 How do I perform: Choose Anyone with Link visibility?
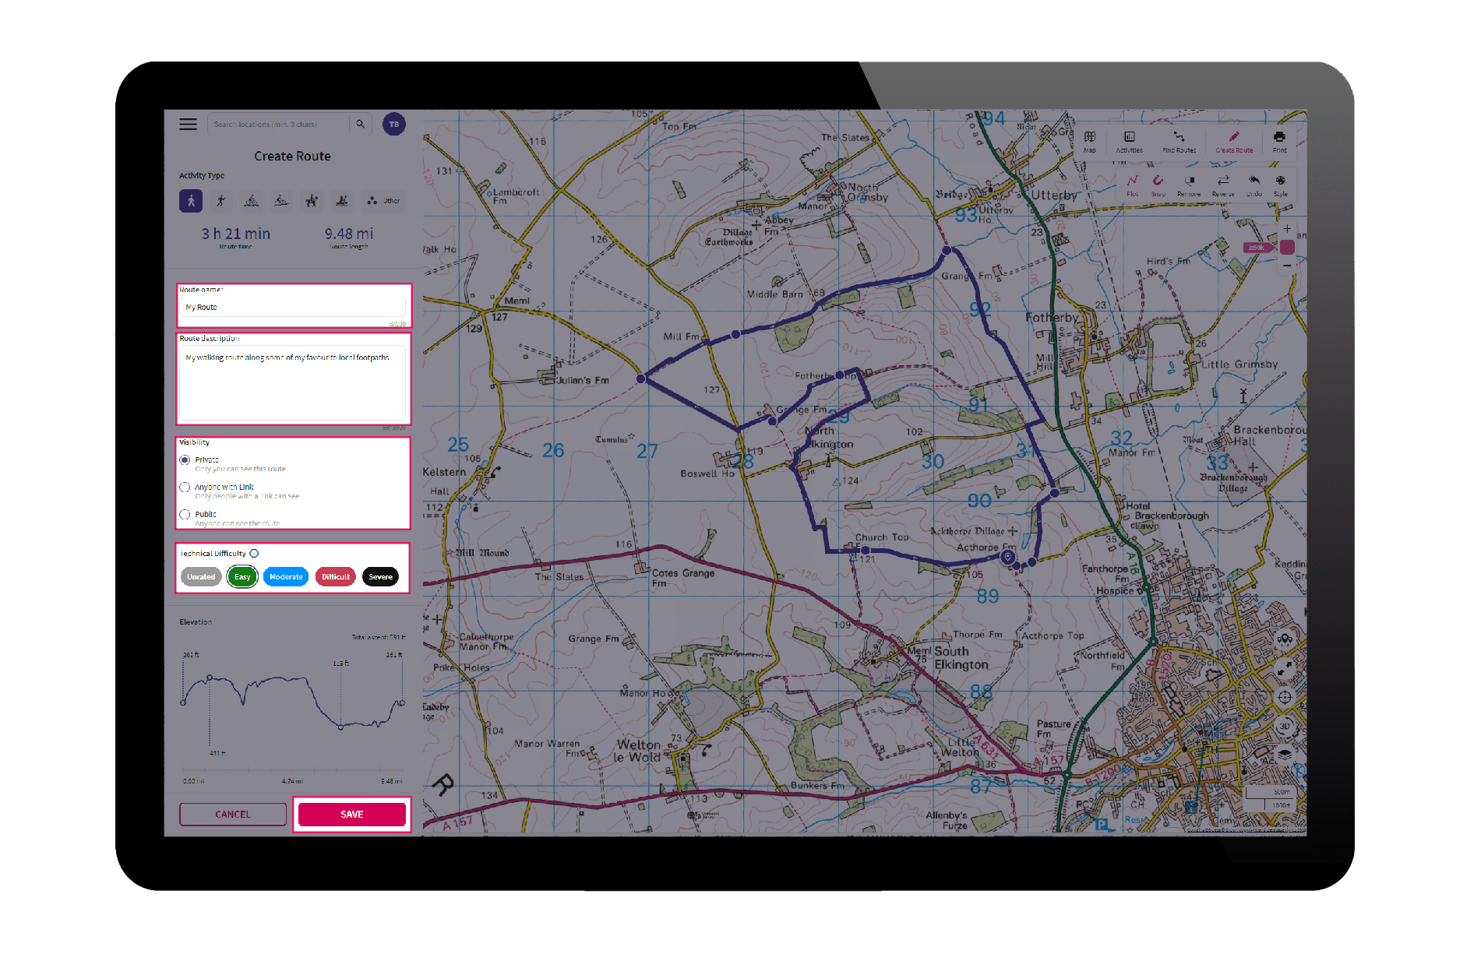(185, 487)
